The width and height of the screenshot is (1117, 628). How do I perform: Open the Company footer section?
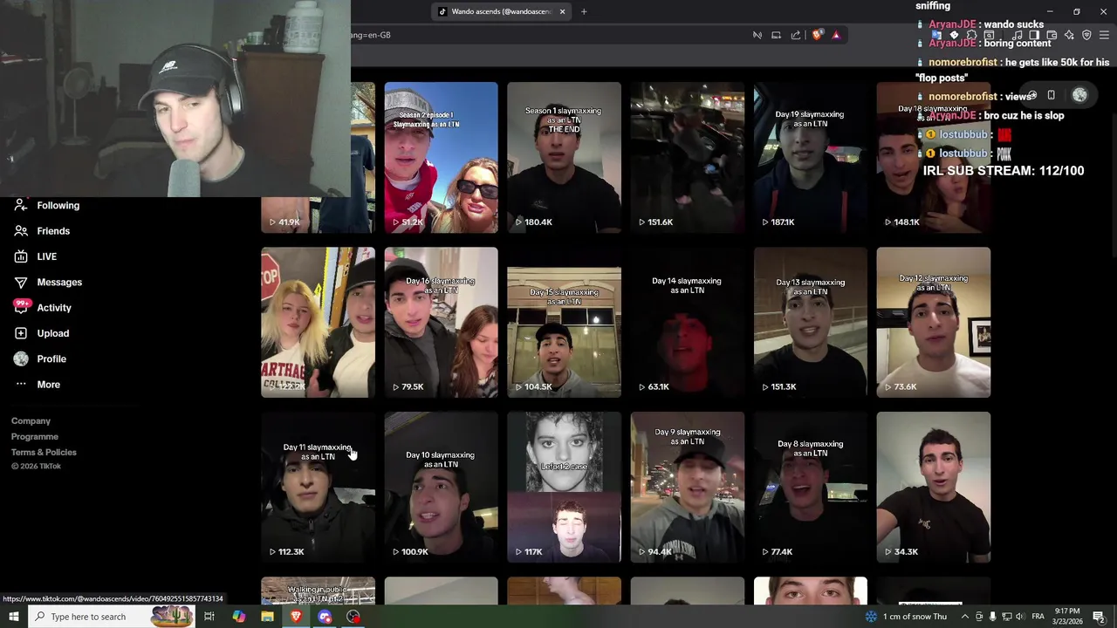[x=31, y=421]
